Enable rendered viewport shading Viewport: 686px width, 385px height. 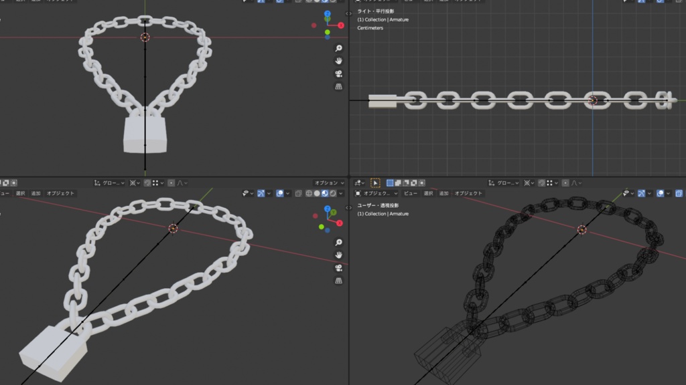(333, 193)
